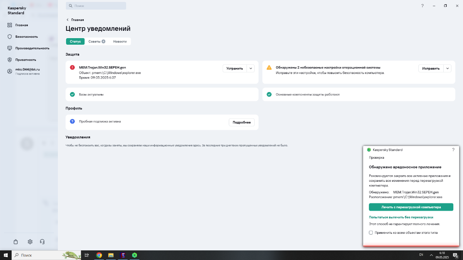Click the search magnifier icon in Поиск box
Image resolution: width=463 pixels, height=260 pixels.
(70, 6)
